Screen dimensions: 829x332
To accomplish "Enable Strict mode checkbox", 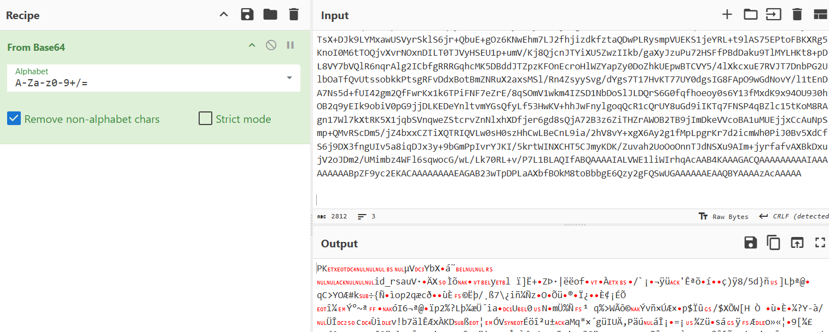I will click(205, 118).
